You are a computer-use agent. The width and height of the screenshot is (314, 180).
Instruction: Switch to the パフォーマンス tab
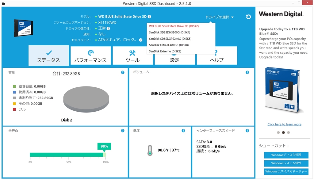coord(91,56)
